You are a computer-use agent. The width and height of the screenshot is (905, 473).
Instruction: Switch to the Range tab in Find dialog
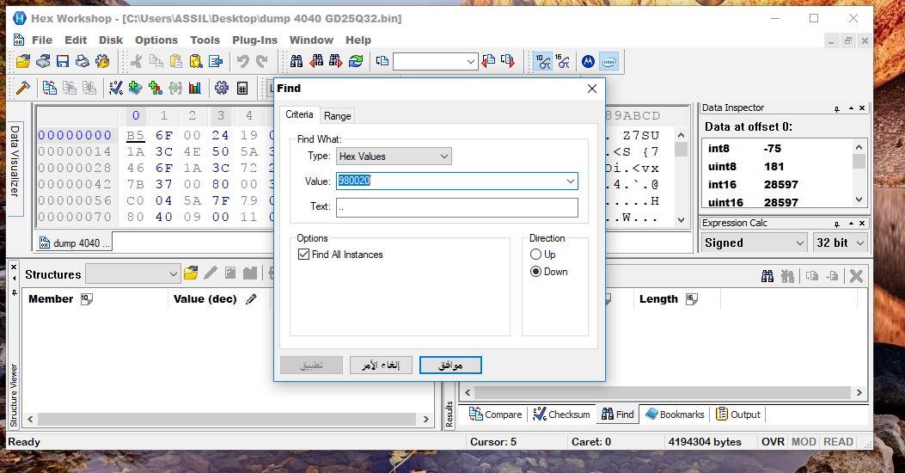[x=337, y=115]
